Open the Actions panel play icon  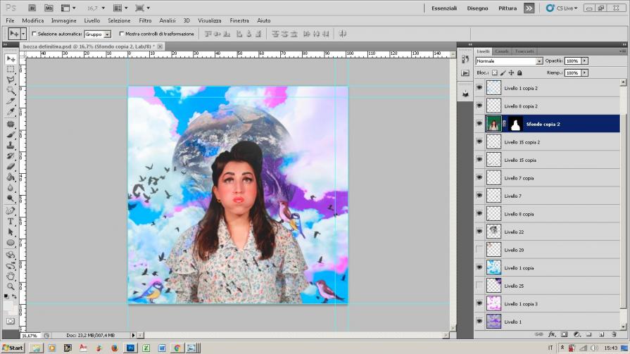point(465,72)
